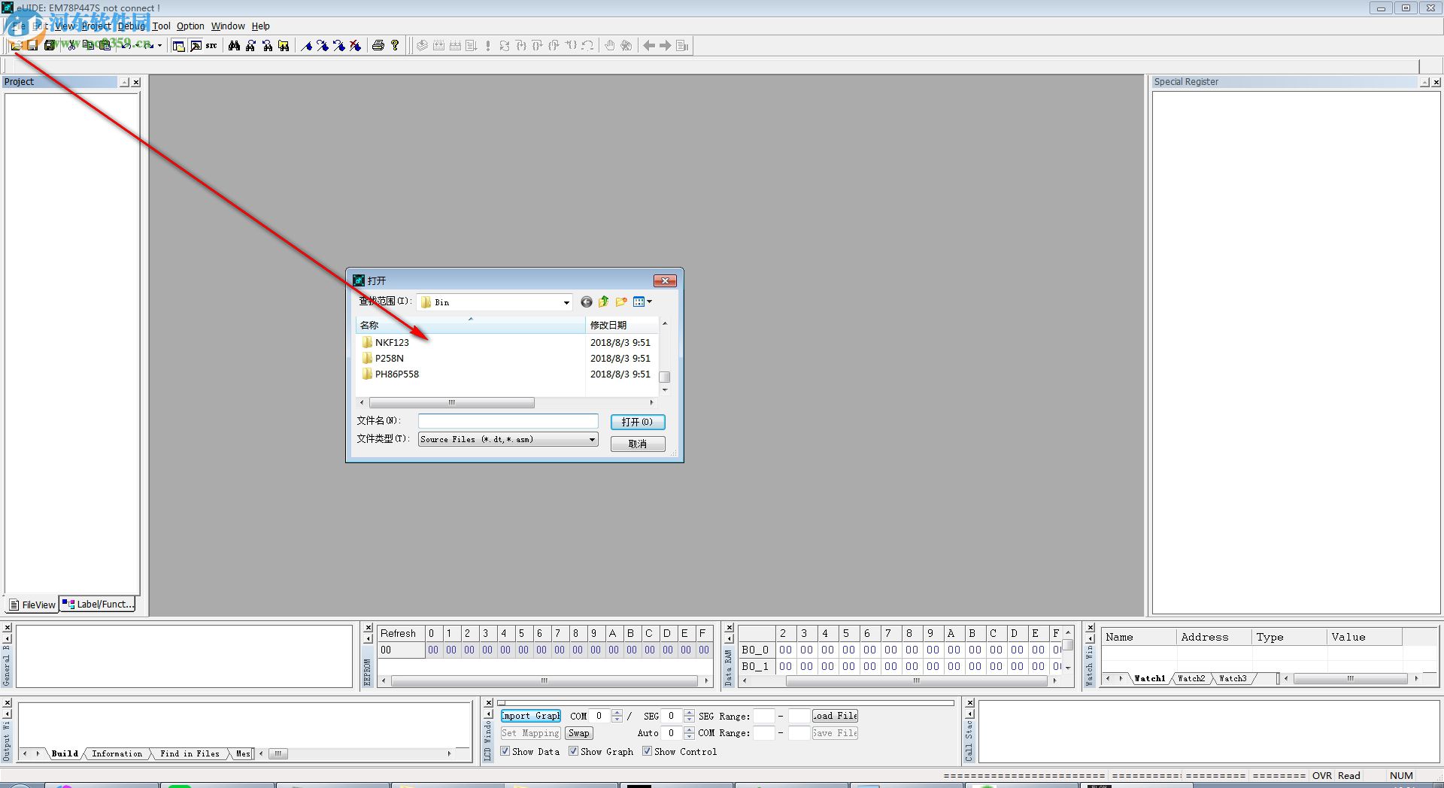Click the output window toggle icon next to src
This screenshot has height=788, width=1444.
point(195,46)
